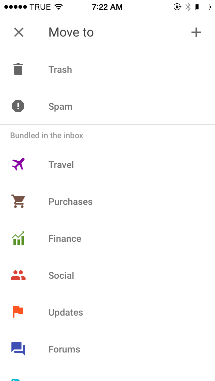Click the Spam warning octagon icon
Screen dimensions: 215x381
click(x=18, y=106)
